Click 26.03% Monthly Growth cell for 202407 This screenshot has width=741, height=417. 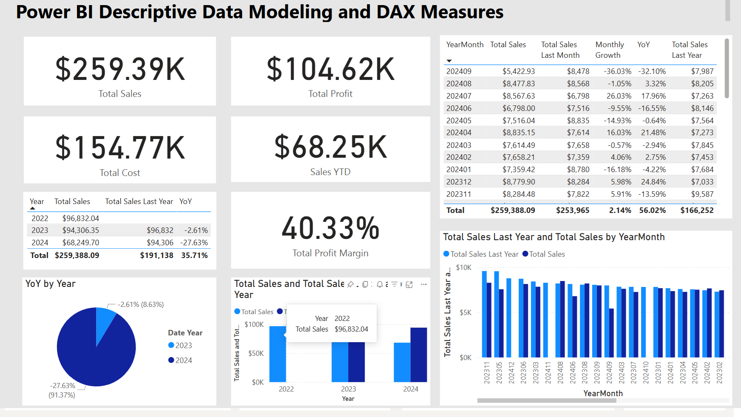coord(619,96)
